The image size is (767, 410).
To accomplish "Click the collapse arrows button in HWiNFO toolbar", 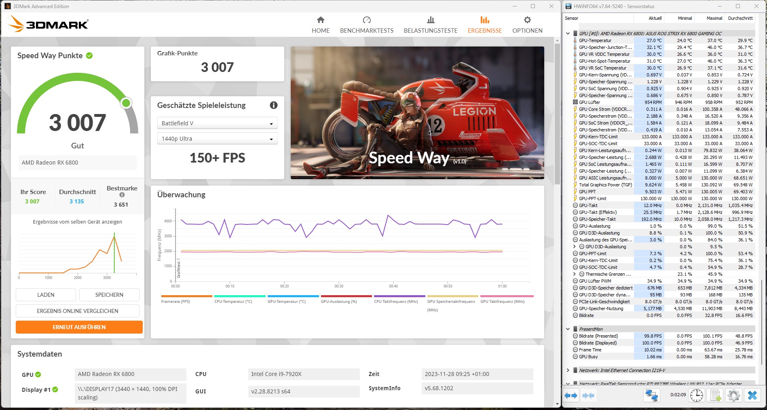I will coord(588,395).
